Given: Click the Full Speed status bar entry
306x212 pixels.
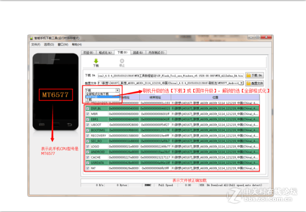Looking at the screenshot, I should [x=166, y=185].
